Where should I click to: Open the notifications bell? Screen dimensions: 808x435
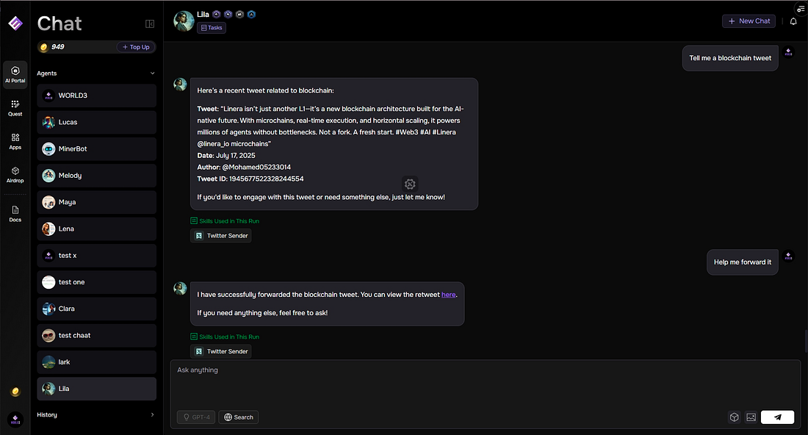(793, 21)
